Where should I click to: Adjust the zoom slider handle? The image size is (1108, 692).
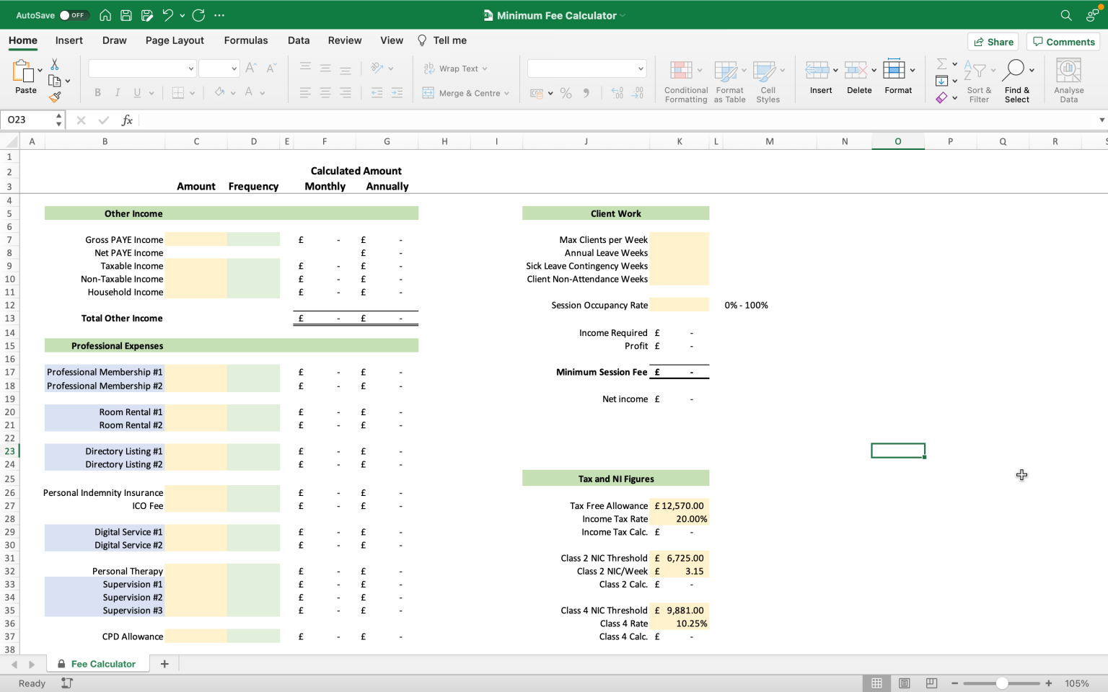click(1001, 683)
